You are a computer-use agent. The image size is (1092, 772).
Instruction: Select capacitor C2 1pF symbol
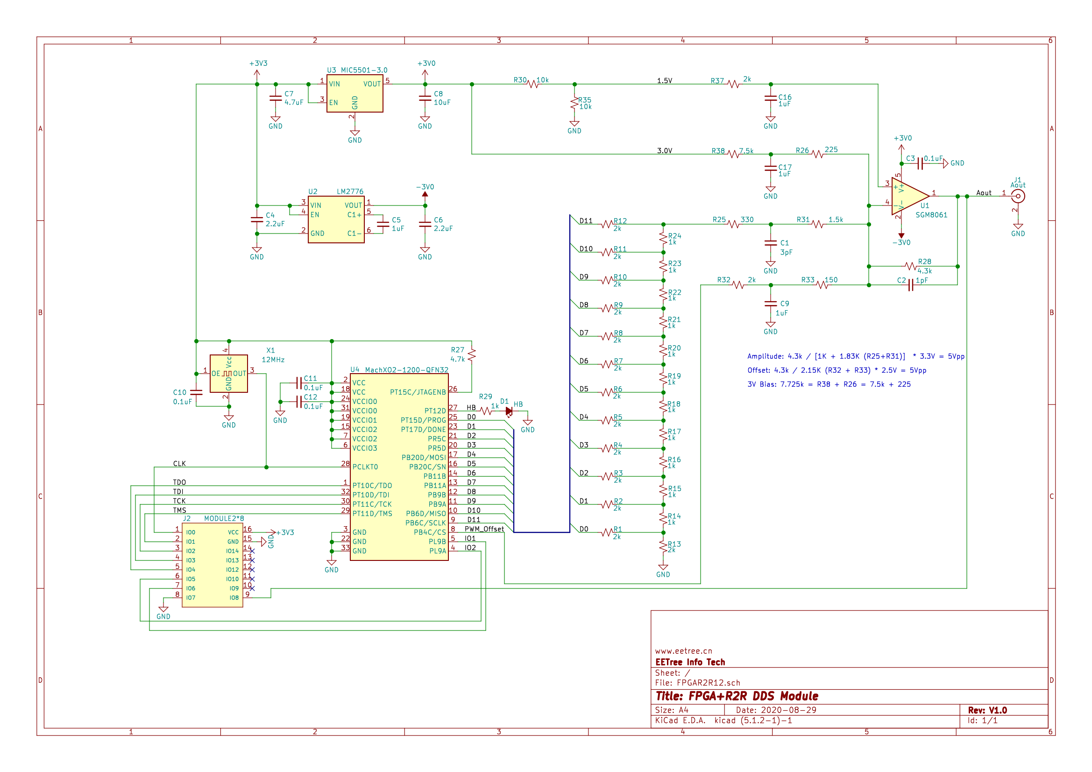coord(911,285)
